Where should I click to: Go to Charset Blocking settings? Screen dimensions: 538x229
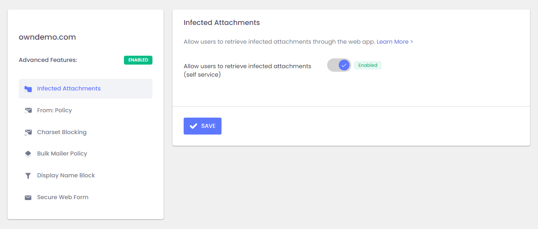tap(62, 132)
